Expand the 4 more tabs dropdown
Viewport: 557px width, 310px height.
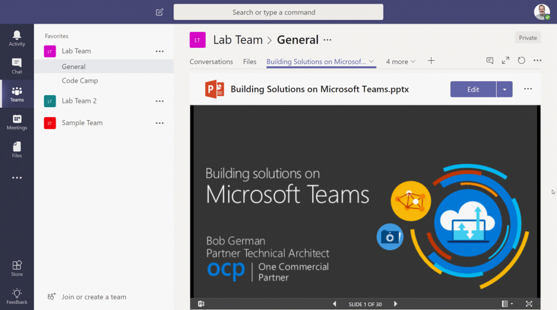coord(401,61)
